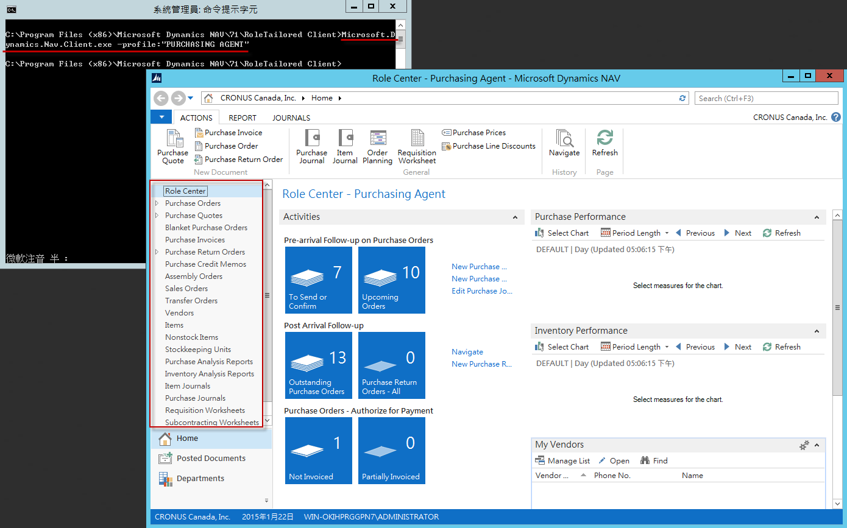Click the New Purchase R... link
Screen dimensions: 847x528
point(481,364)
